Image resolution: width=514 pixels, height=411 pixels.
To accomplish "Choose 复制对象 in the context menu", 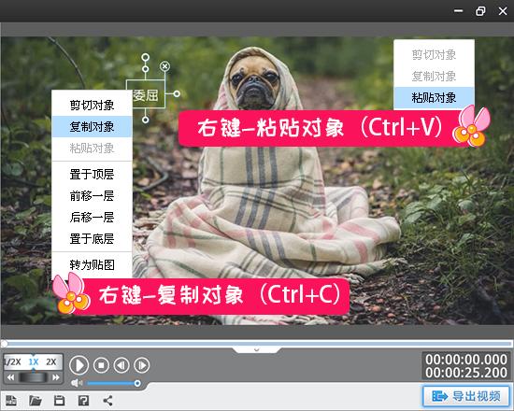I will click(x=92, y=126).
